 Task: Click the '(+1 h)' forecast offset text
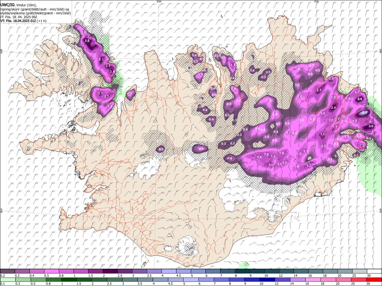(42, 21)
